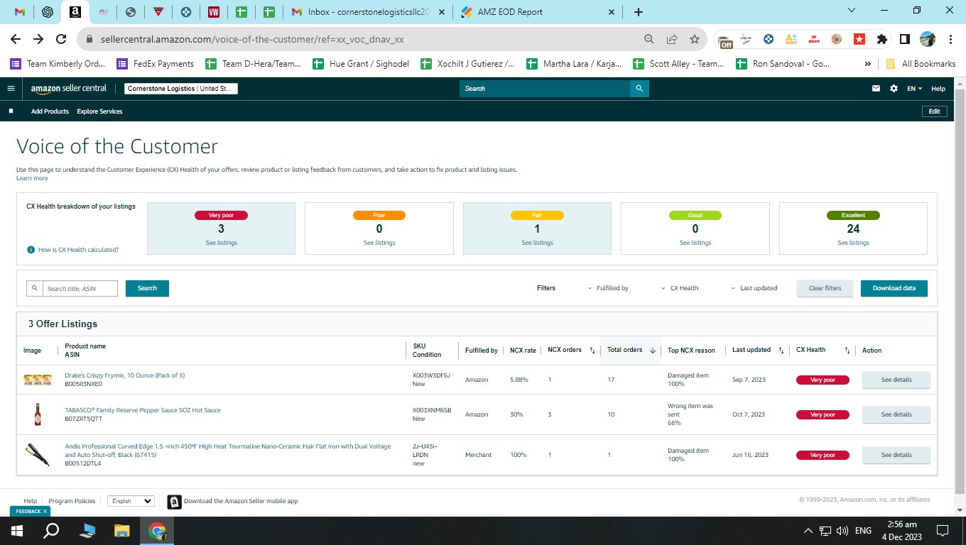
Task: Click the info icon beside How is CX Health calculated
Action: click(x=31, y=250)
